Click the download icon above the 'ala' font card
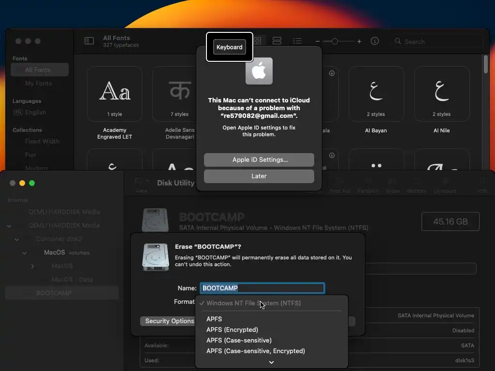Screen dimensions: 495x371 (332, 73)
